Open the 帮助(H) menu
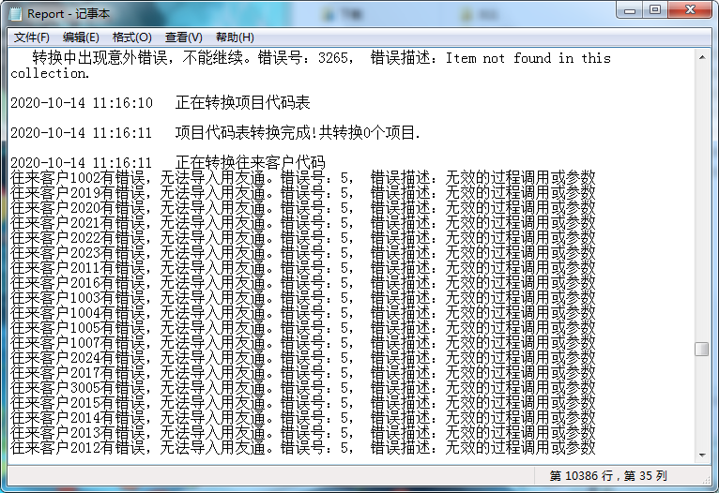 tap(235, 37)
